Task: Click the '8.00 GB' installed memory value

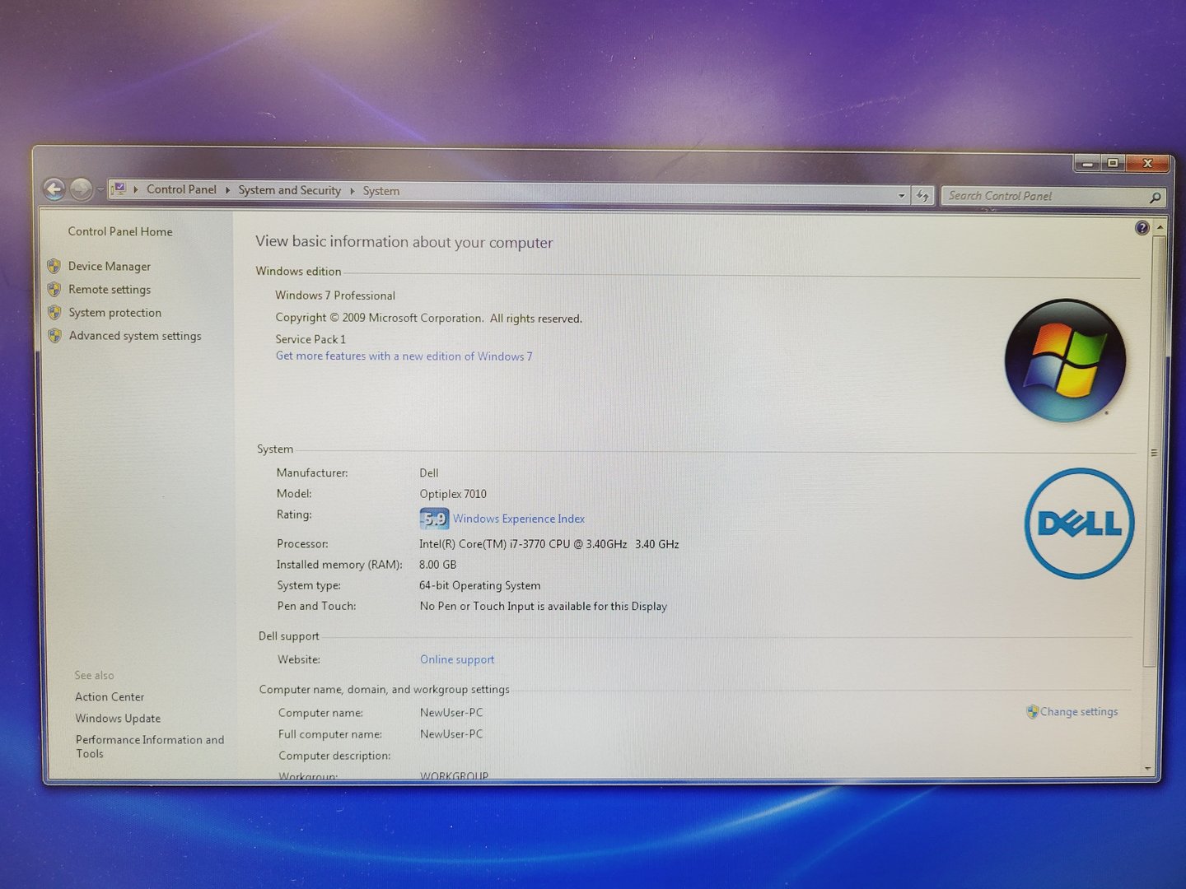Action: pyautogui.click(x=437, y=565)
